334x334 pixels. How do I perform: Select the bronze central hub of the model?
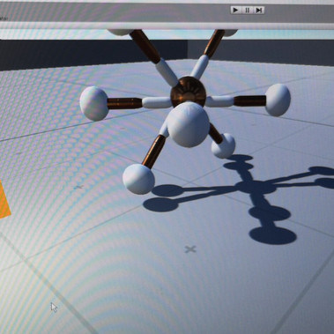tap(189, 90)
